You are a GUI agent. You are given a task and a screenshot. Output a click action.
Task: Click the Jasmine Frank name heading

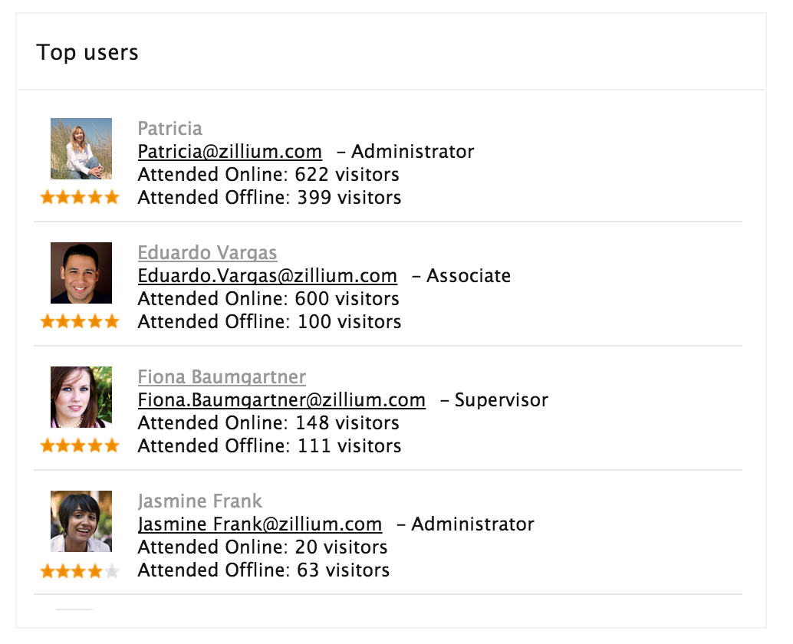[199, 501]
